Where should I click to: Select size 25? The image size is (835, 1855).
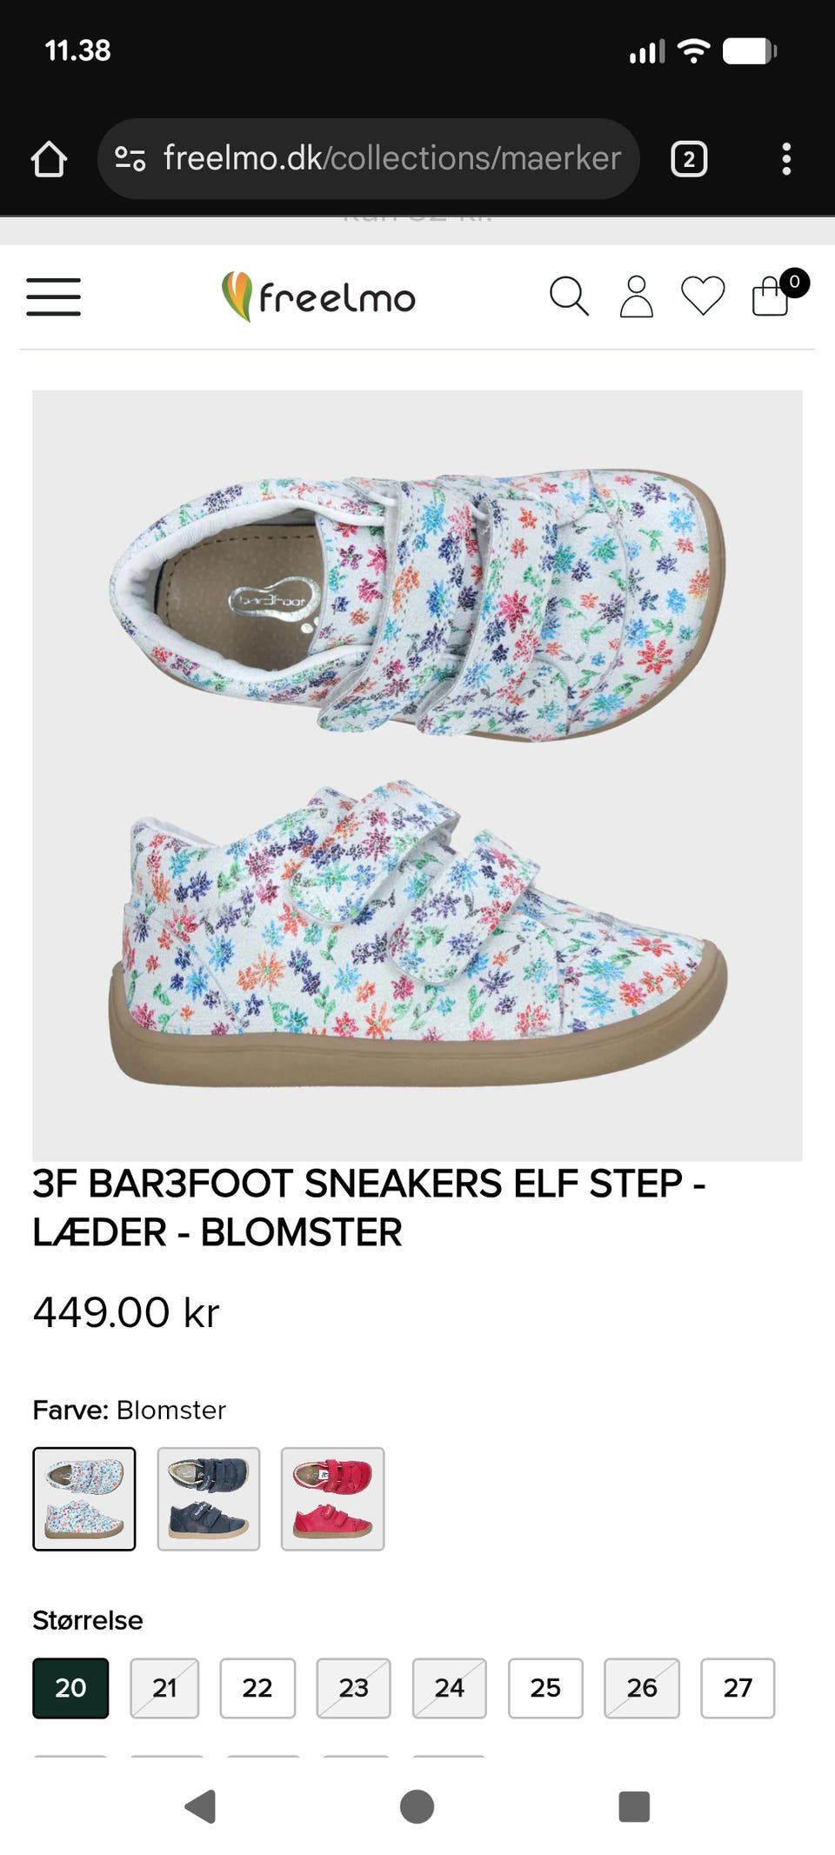(545, 1688)
